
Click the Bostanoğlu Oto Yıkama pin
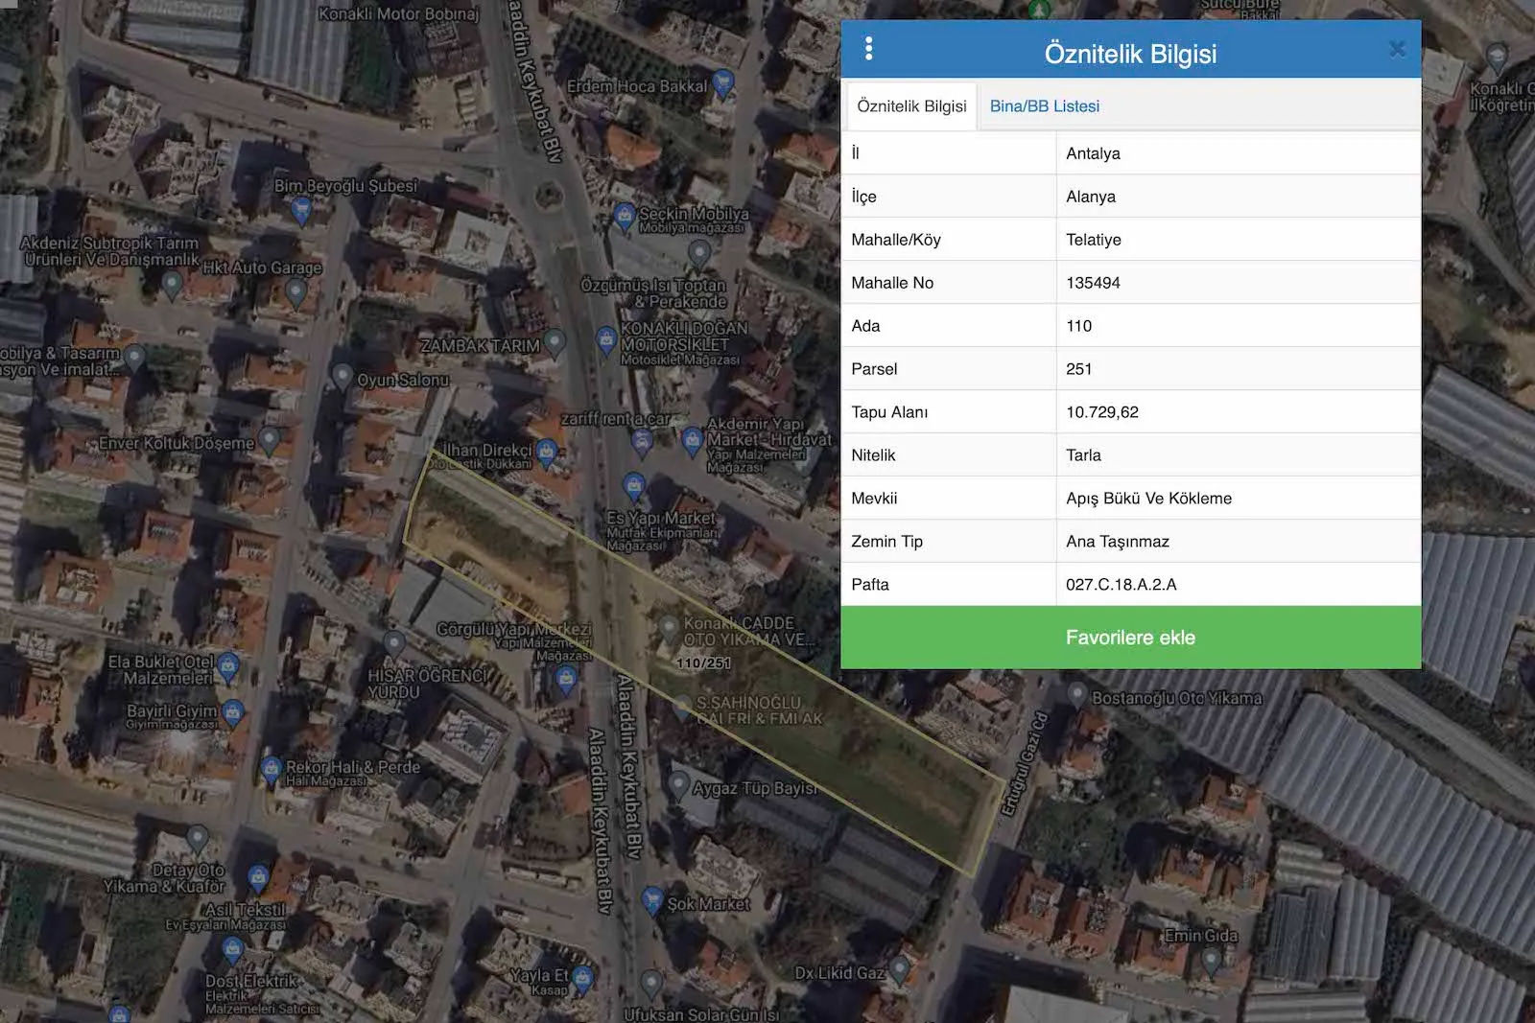pos(1076,695)
